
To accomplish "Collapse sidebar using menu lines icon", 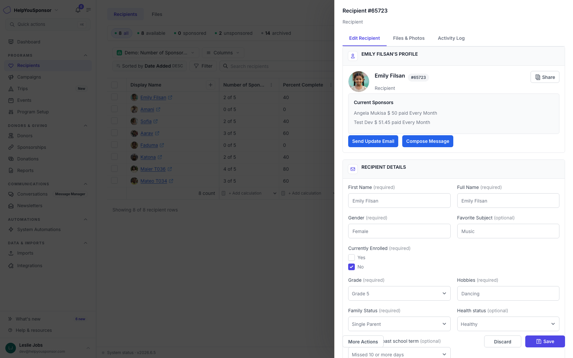I will tap(89, 10).
